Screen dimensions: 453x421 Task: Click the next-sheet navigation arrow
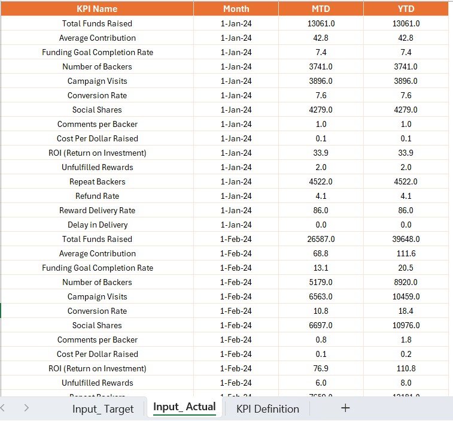[x=26, y=408]
